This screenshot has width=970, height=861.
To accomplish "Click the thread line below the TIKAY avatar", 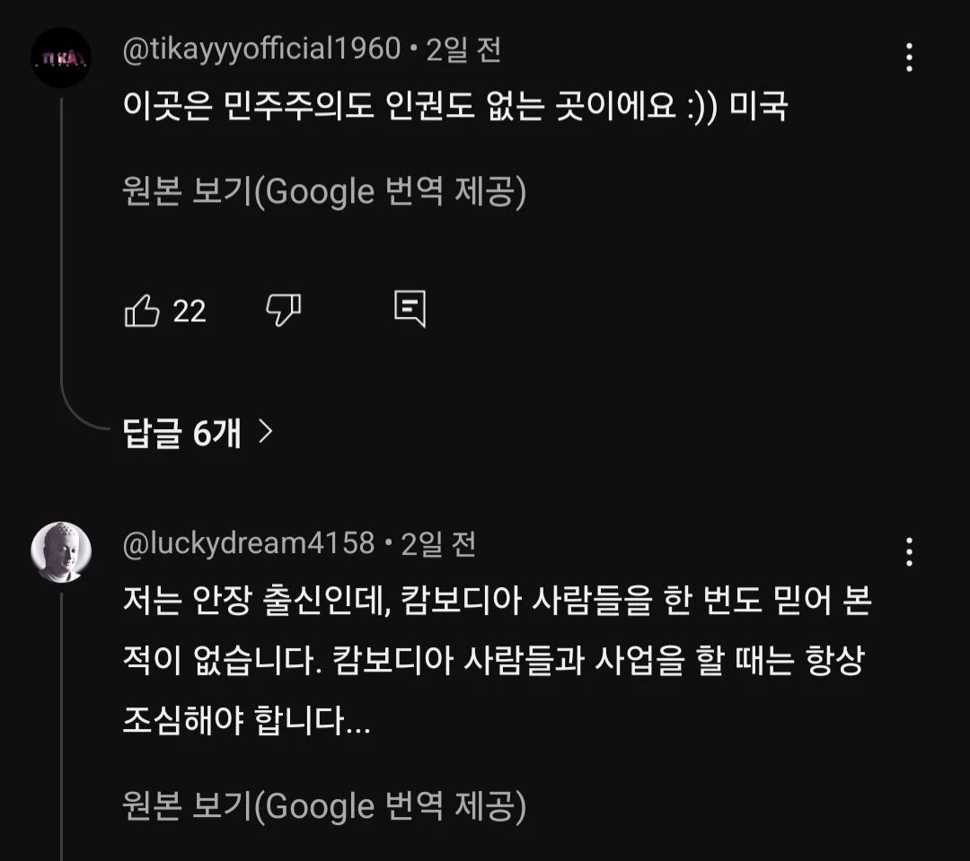I will [61, 251].
